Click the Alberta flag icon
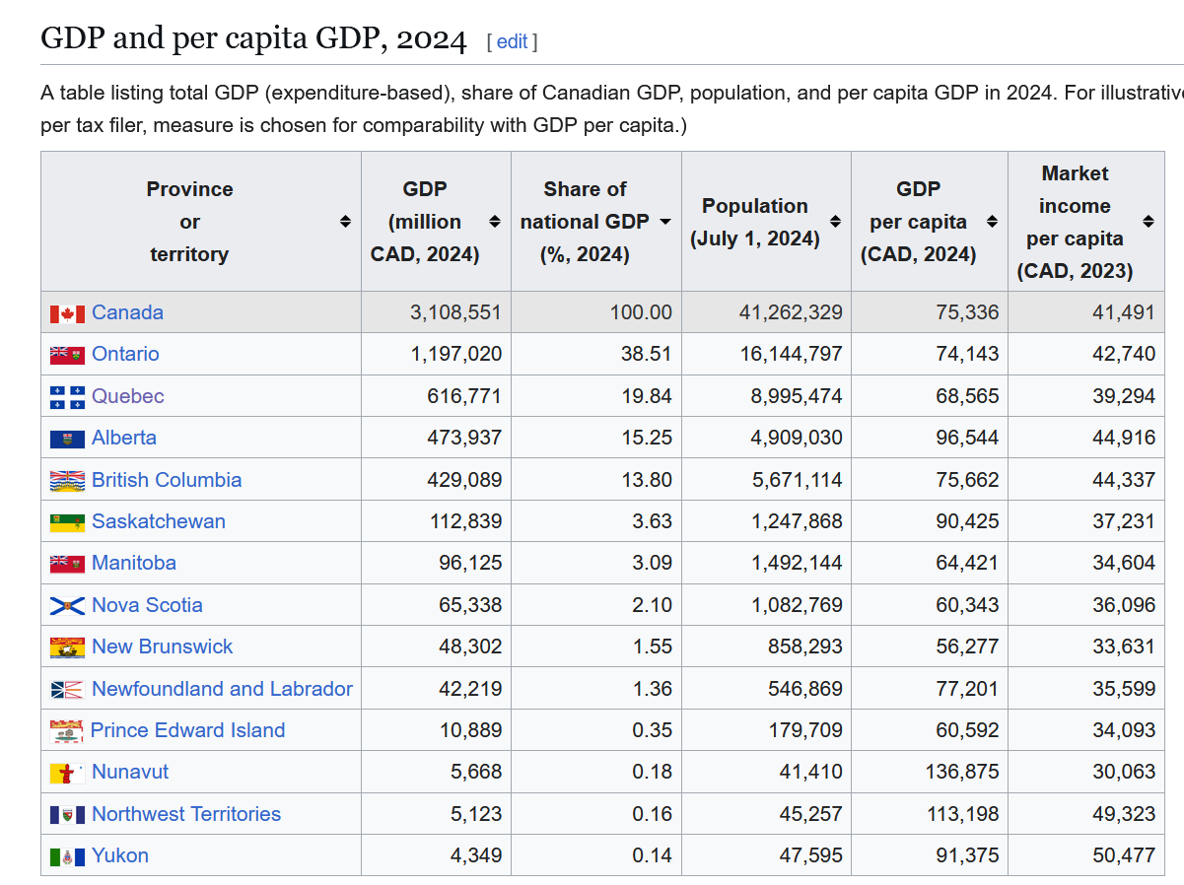The height and width of the screenshot is (885, 1184). click(x=67, y=439)
